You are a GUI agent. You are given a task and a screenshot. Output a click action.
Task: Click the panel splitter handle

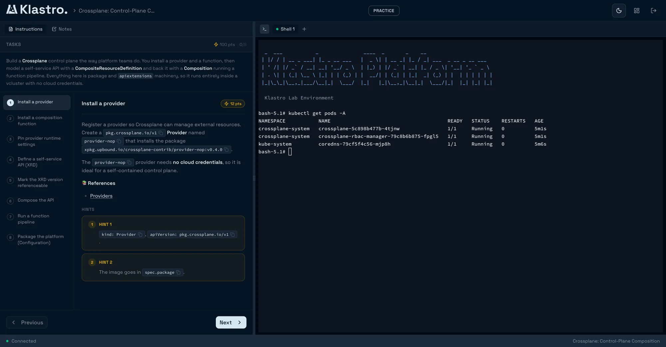254,178
